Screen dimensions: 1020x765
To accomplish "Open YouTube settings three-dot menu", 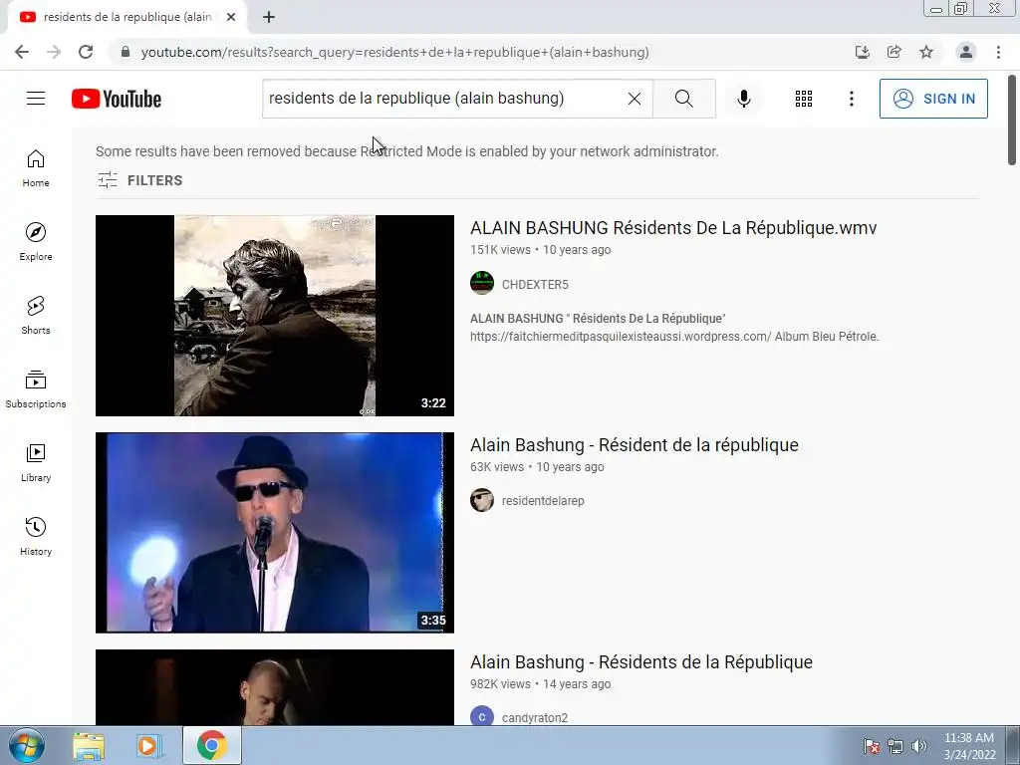I will point(851,99).
